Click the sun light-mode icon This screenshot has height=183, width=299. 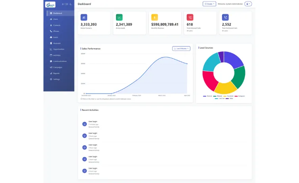pyautogui.click(x=63, y=4)
